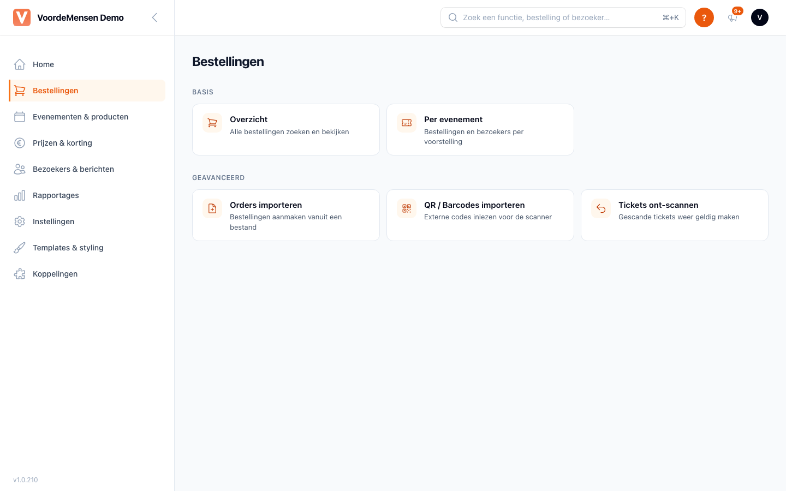The width and height of the screenshot is (786, 491).
Task: Click the cart icon on Overzicht card
Action: 212,123
